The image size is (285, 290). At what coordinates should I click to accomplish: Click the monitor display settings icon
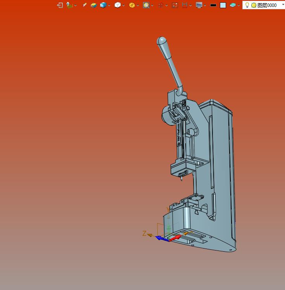tap(199, 5)
